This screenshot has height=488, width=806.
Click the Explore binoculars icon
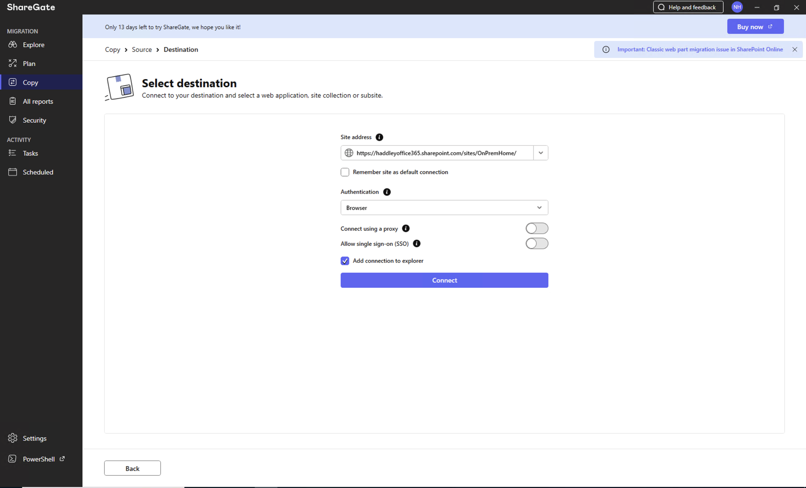13,44
